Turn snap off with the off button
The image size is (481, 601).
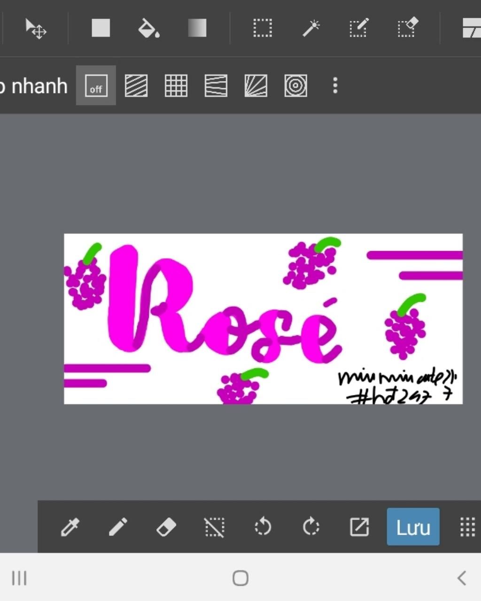(x=96, y=86)
